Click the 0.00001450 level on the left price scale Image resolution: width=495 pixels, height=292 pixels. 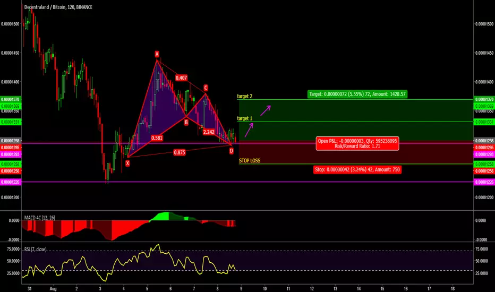click(x=11, y=53)
